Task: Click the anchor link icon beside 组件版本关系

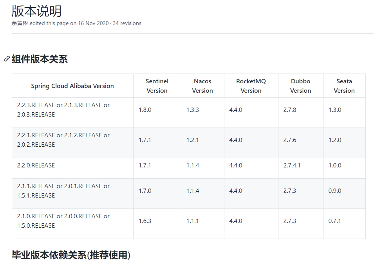Action: (7, 59)
